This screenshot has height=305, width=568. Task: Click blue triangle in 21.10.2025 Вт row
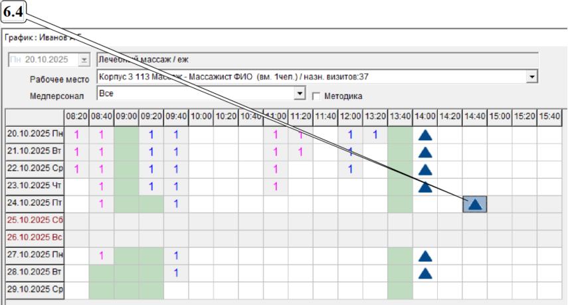[425, 152]
